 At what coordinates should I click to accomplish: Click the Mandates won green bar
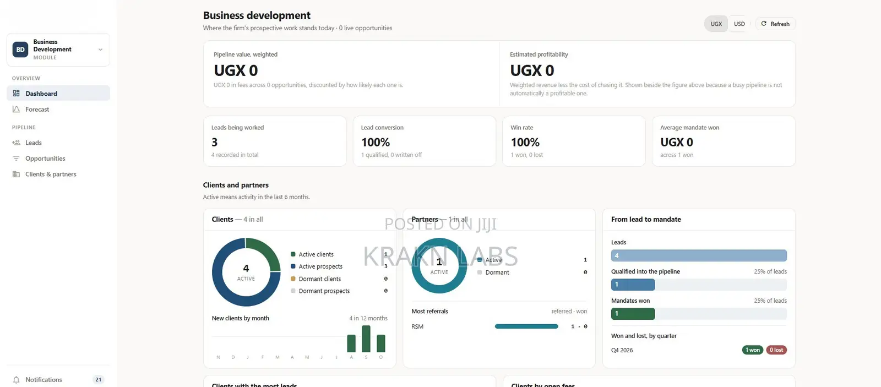coord(633,314)
